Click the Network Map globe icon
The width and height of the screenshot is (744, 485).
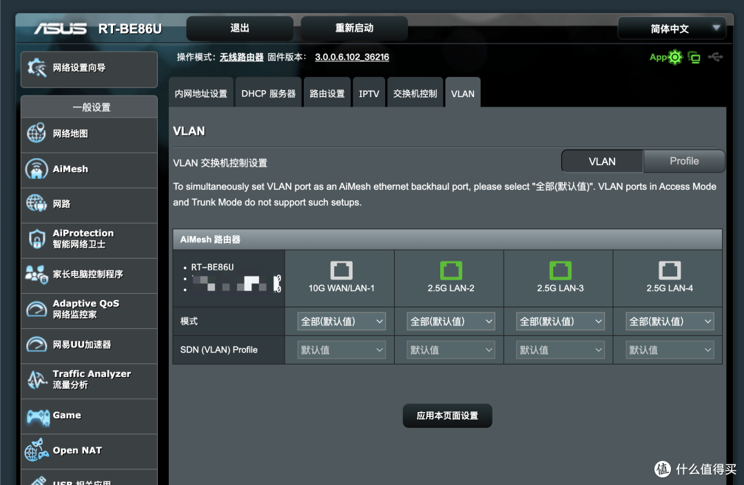37,133
